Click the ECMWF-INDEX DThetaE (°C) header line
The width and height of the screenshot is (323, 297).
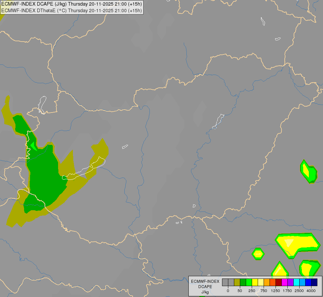(x=72, y=11)
